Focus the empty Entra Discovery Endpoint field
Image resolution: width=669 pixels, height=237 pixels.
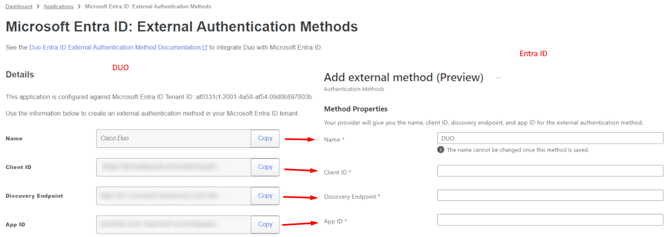point(550,195)
